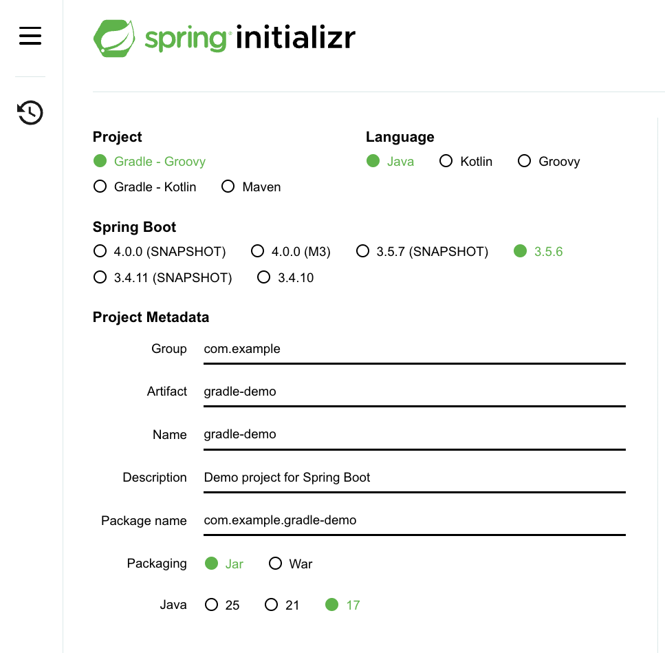Click the Project section heading
The width and height of the screenshot is (665, 653).
(117, 137)
